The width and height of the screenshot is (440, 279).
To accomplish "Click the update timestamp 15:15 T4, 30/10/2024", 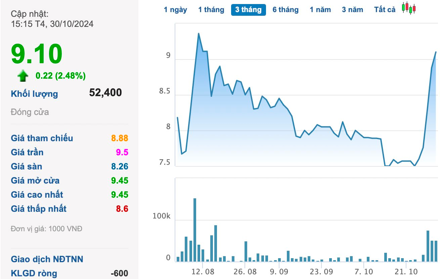I will pos(52,24).
